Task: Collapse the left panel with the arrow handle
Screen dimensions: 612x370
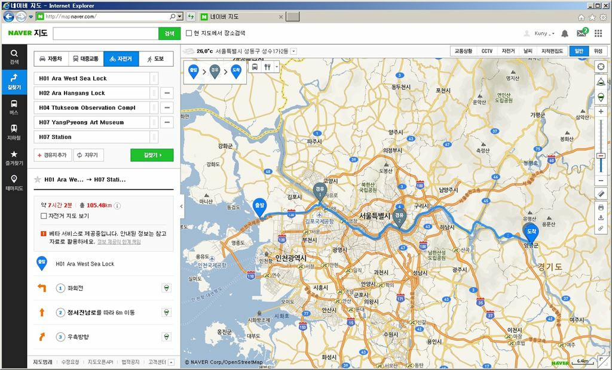Action: (182, 206)
